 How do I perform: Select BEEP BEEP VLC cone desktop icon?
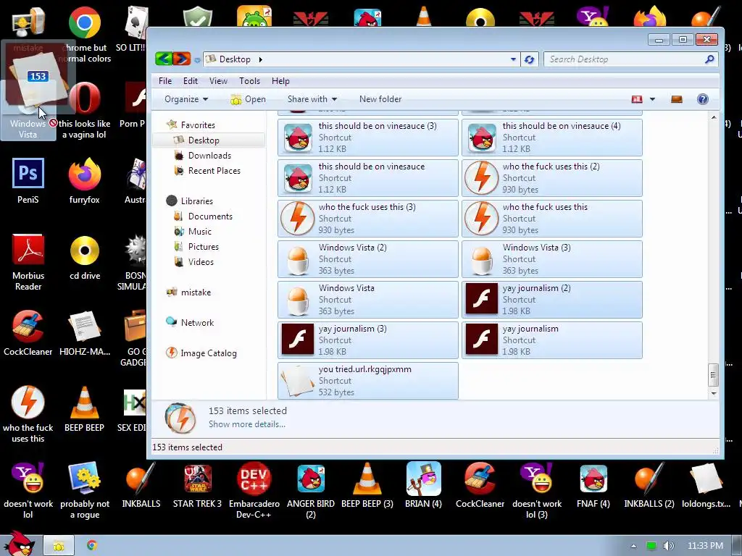tap(84, 410)
